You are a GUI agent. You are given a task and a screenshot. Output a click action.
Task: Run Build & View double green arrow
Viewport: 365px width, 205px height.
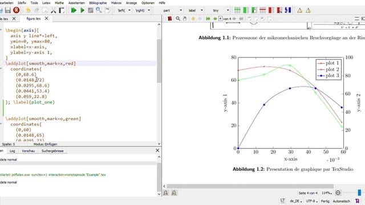[x=74, y=10]
